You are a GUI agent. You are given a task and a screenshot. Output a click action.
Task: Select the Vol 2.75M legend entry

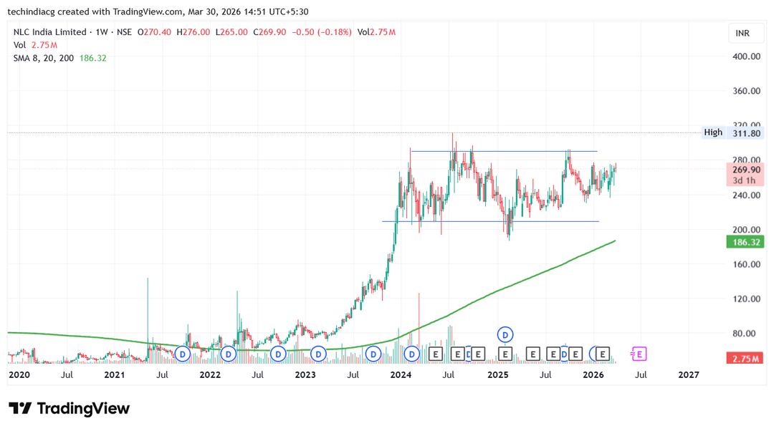(35, 45)
